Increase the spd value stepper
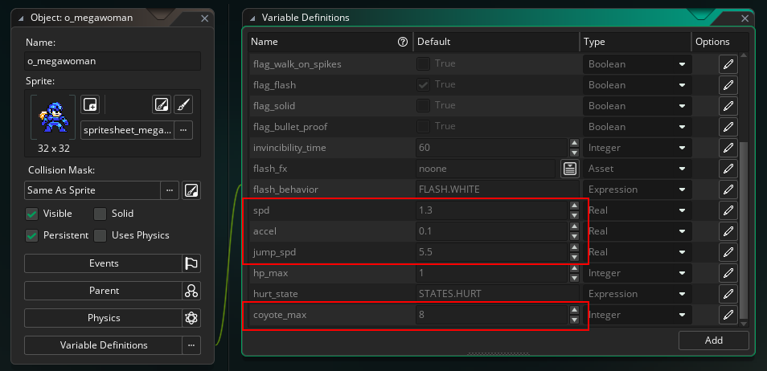The height and width of the screenshot is (371, 767). click(575, 206)
